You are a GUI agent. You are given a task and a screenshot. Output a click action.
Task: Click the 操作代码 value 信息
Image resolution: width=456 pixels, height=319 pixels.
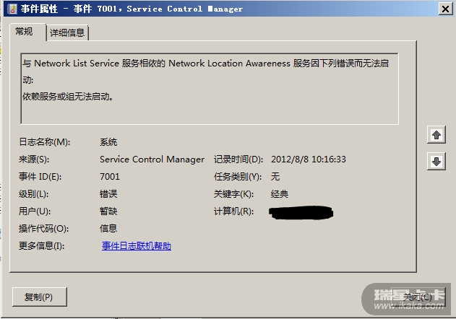[x=108, y=229]
